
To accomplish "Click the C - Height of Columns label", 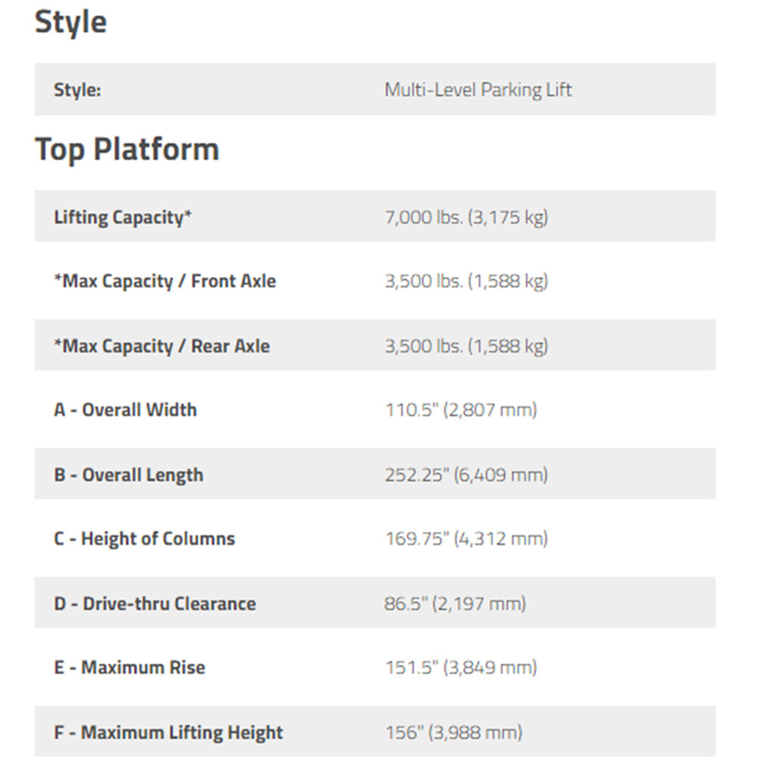I will coord(145,539).
